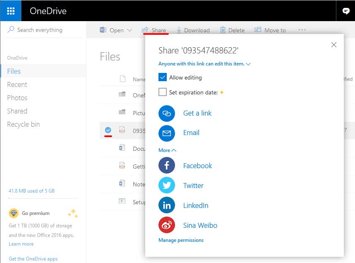Click the Word document icon of Note row
This screenshot has width=355, height=263.
coord(122,183)
